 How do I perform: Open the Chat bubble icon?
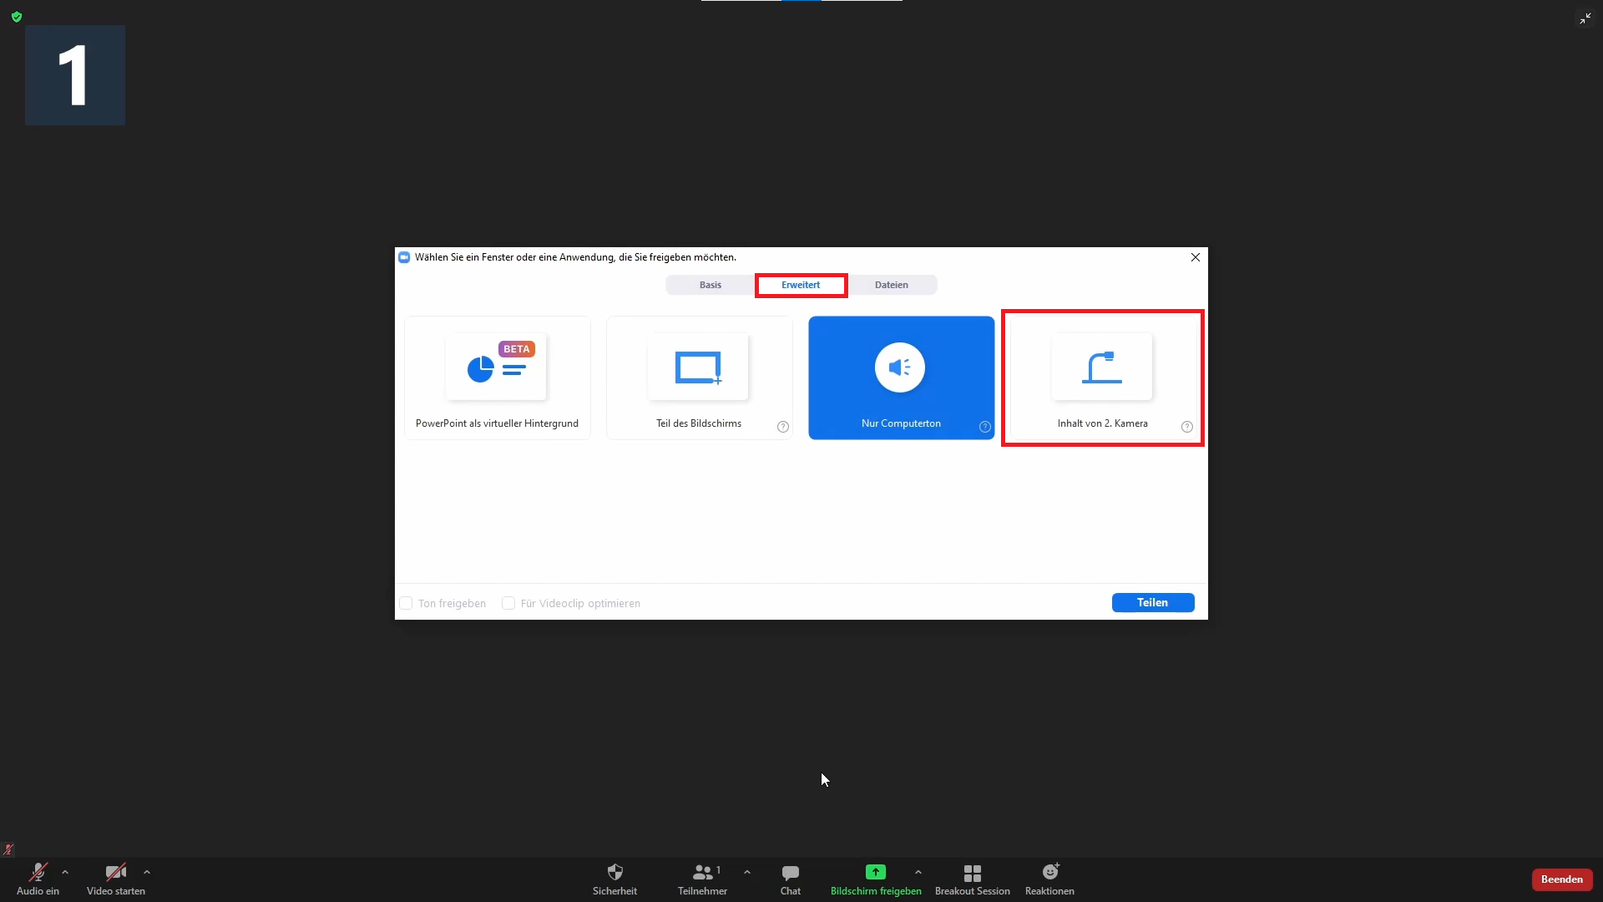[x=790, y=873]
